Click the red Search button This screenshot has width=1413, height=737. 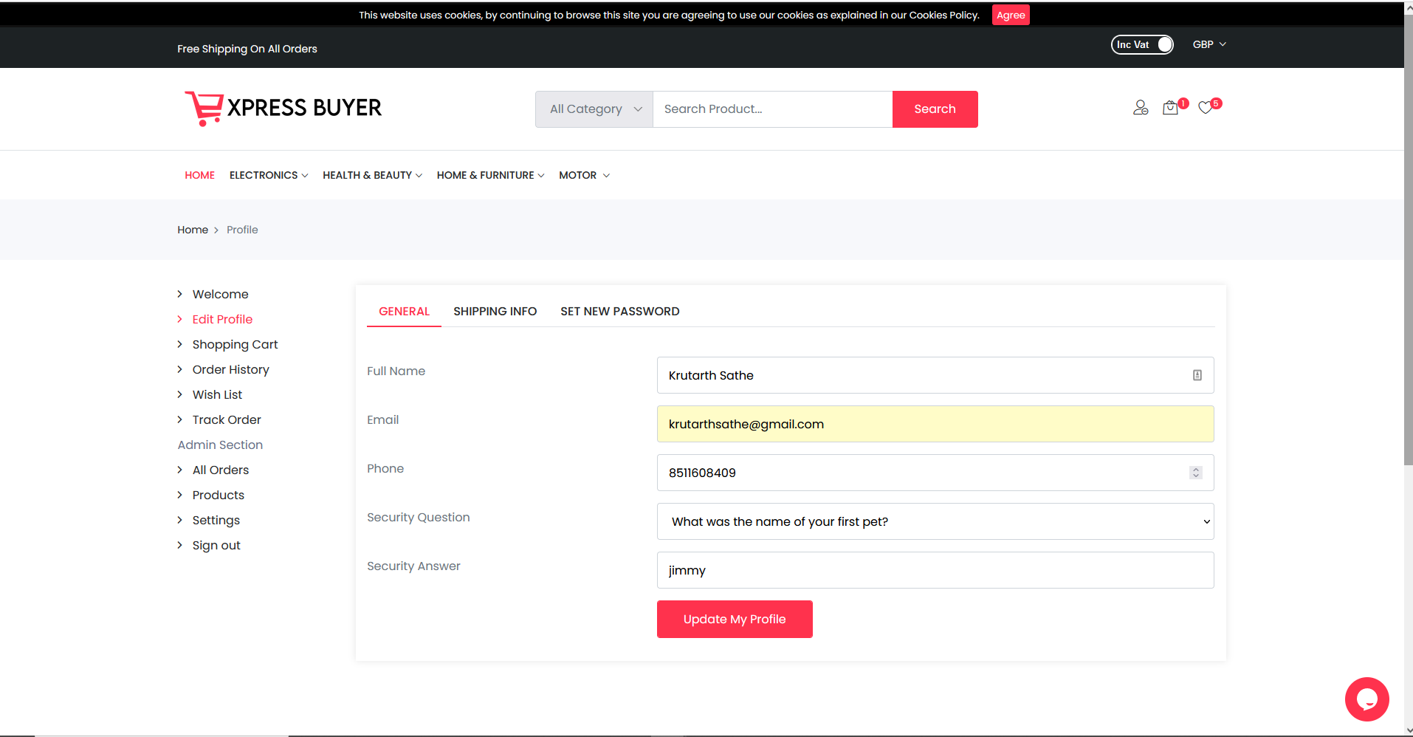[935, 109]
